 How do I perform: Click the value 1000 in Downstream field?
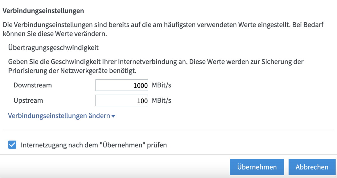[x=140, y=86]
